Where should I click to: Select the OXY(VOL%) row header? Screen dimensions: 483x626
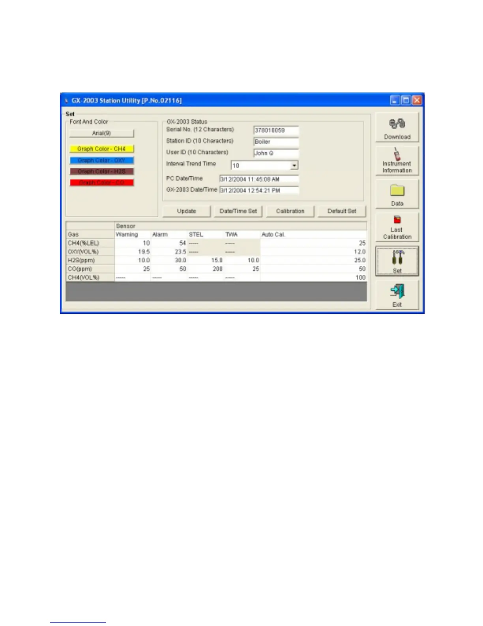click(90, 252)
